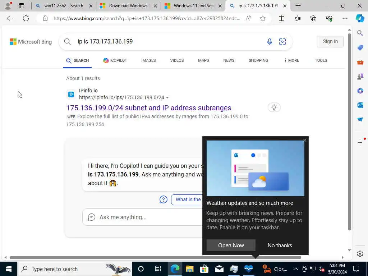The width and height of the screenshot is (368, 276).
Task: Search using an image icon
Action: [282, 42]
